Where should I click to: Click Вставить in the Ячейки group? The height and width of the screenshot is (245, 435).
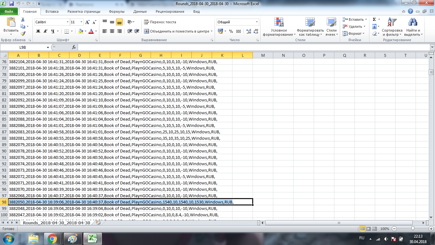pos(354,19)
